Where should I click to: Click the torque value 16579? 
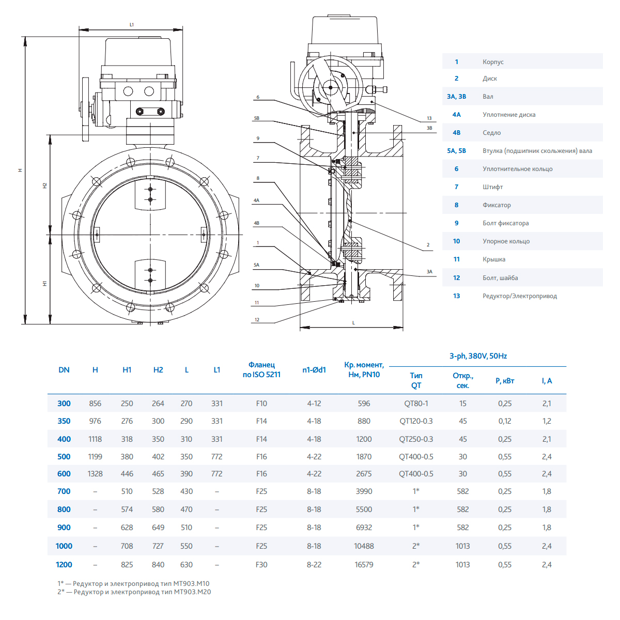(x=364, y=565)
